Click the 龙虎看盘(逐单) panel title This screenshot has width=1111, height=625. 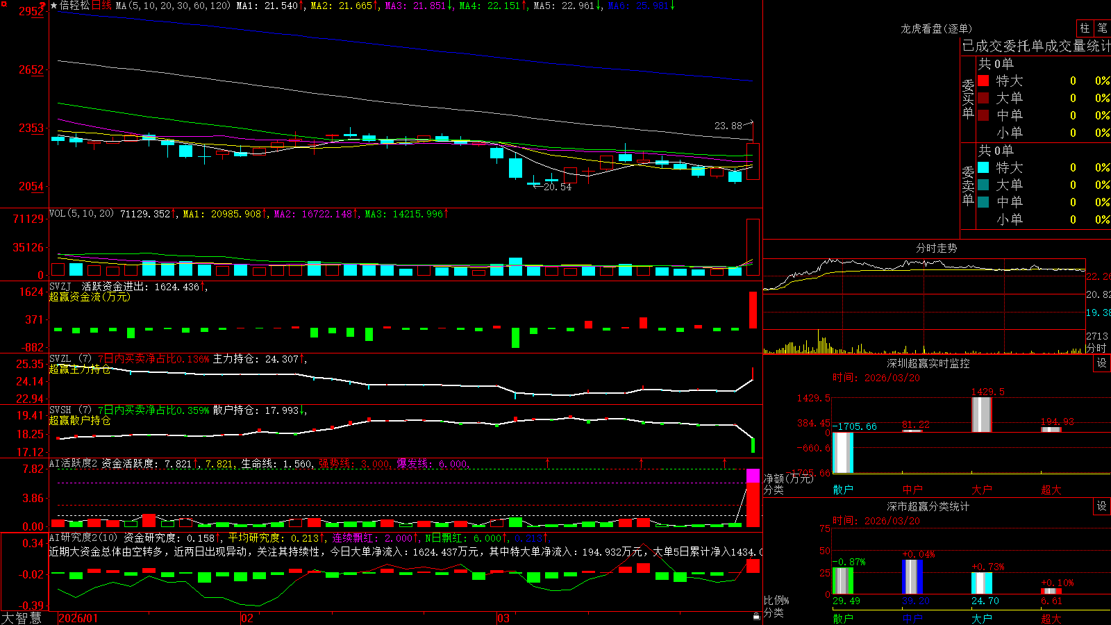click(936, 28)
